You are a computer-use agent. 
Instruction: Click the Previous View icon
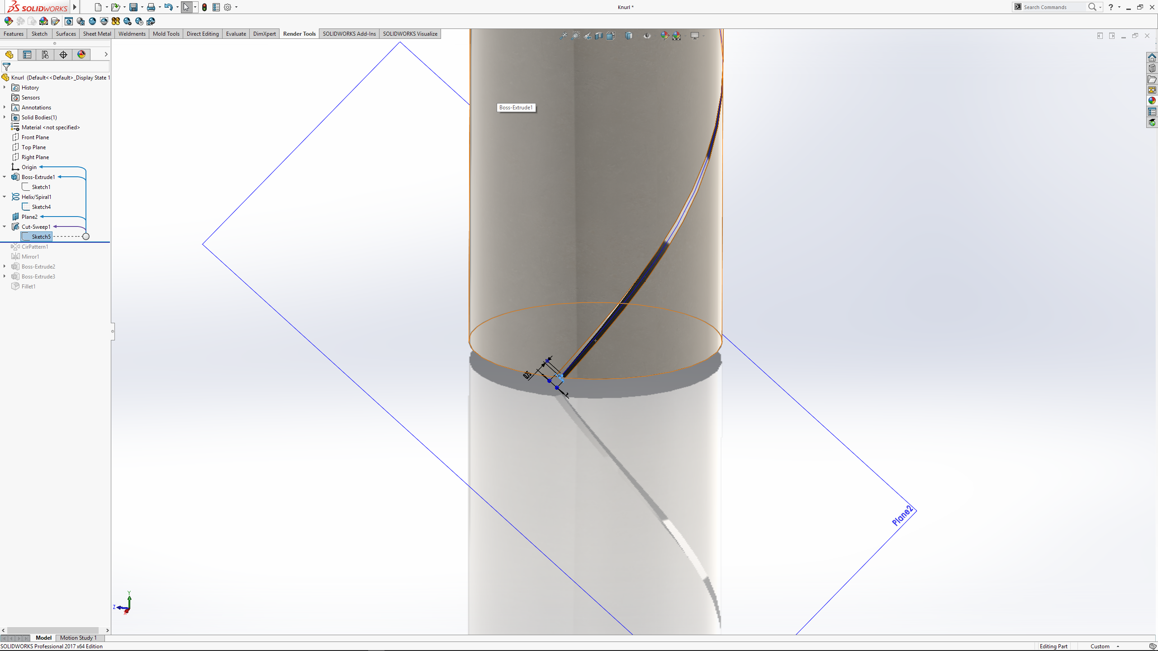coord(587,36)
